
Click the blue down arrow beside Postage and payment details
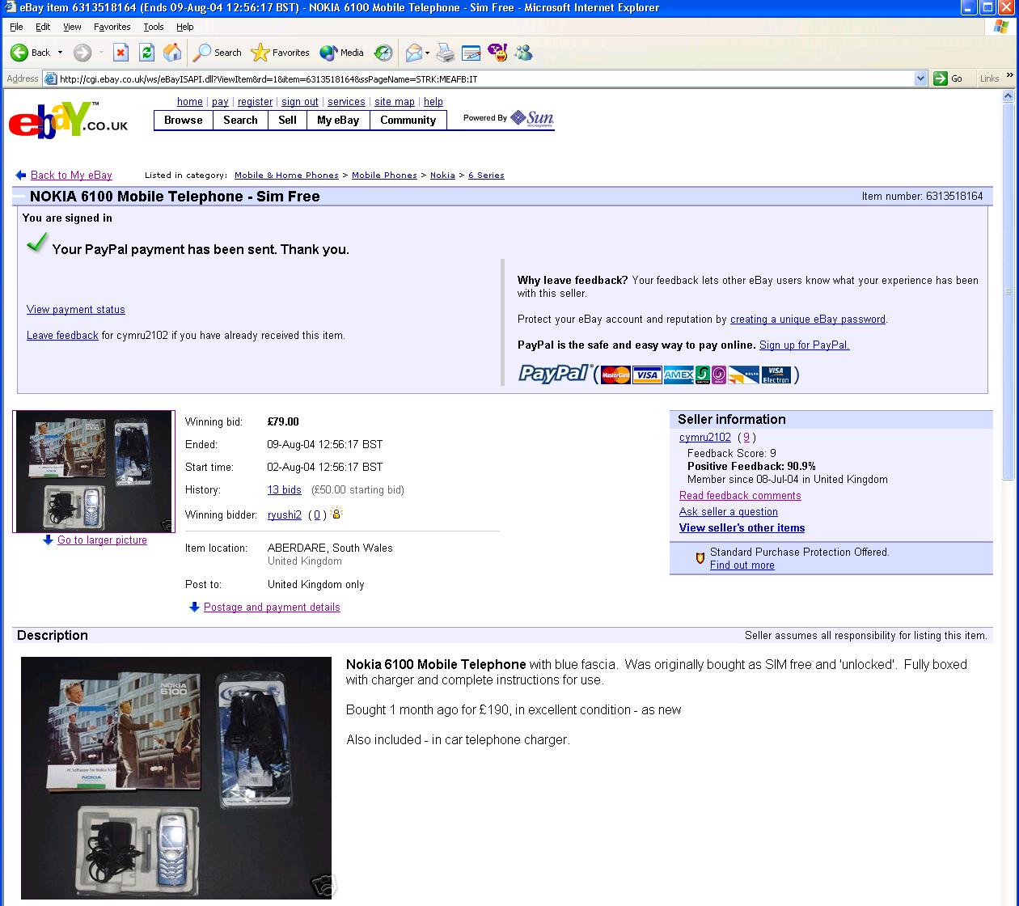coord(194,607)
